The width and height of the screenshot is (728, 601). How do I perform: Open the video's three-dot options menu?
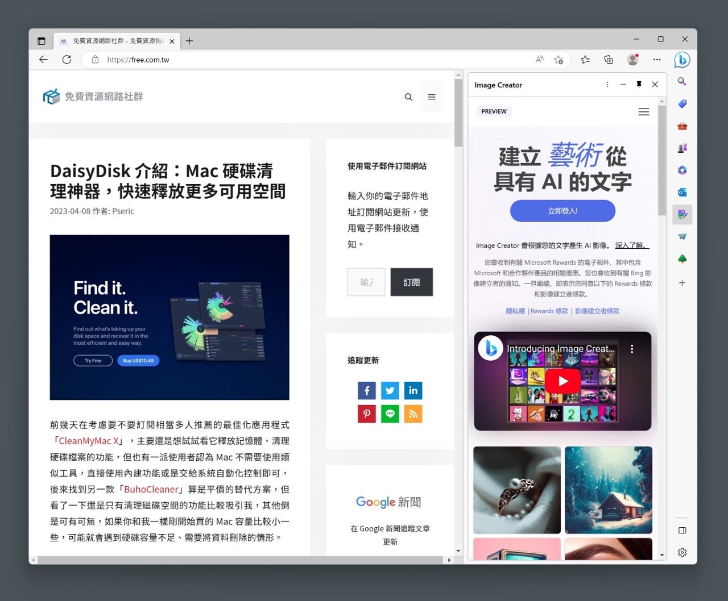click(x=632, y=349)
